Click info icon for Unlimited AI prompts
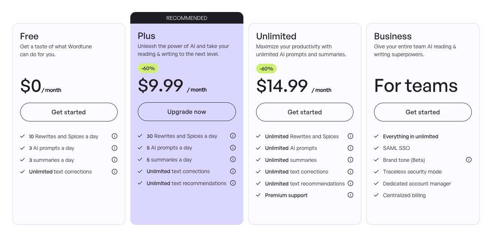Viewport: 492px width, 235px height. tap(350, 148)
